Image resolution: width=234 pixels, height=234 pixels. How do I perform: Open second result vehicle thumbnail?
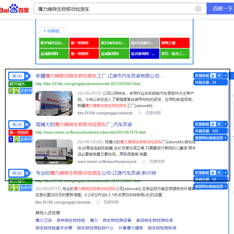point(54,152)
